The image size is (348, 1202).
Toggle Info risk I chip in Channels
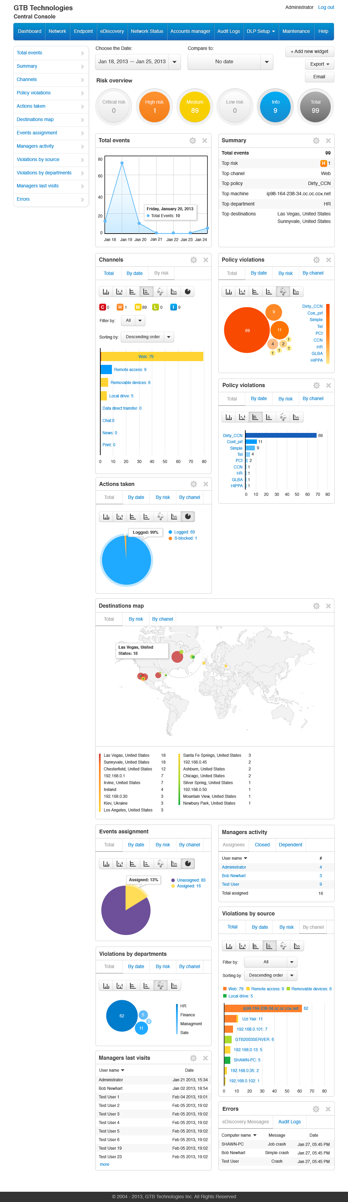click(x=174, y=307)
